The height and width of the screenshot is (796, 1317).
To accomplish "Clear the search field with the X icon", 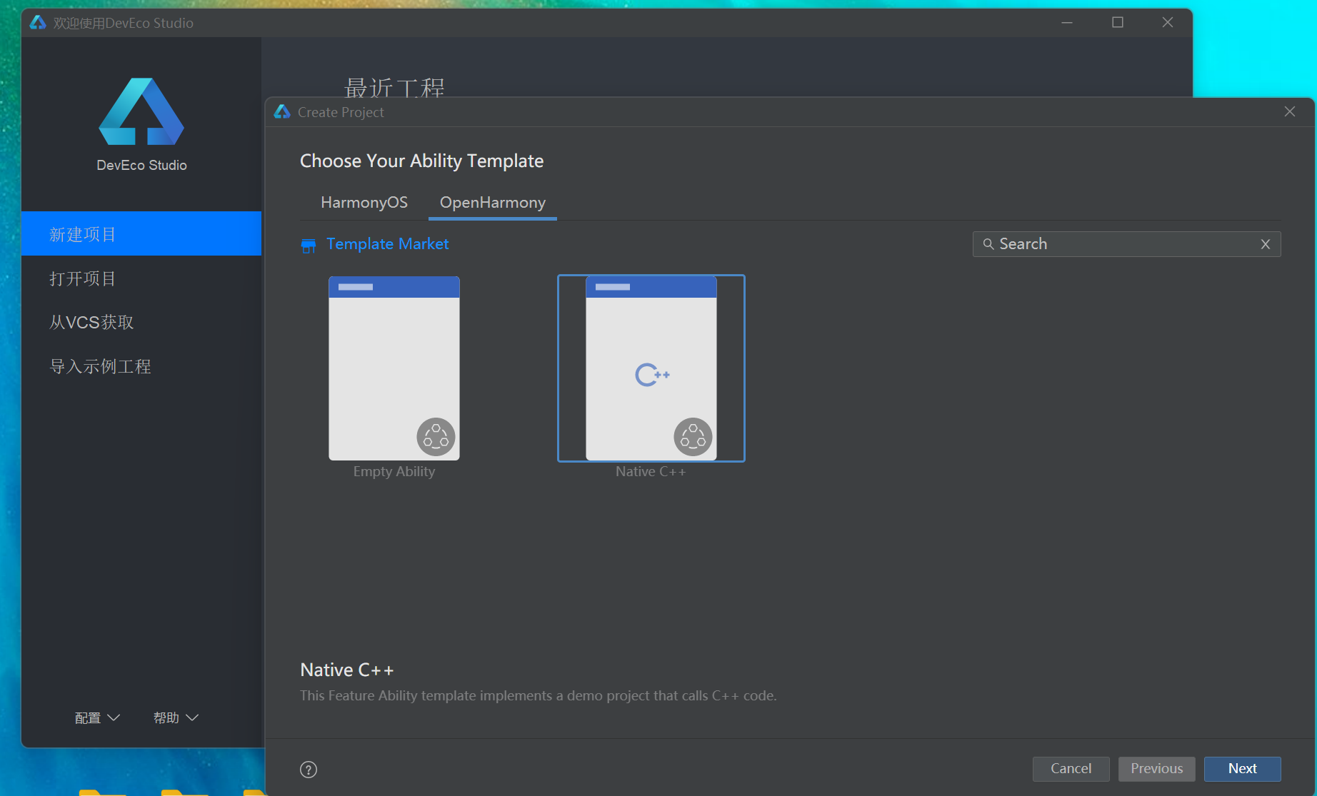I will [1266, 244].
